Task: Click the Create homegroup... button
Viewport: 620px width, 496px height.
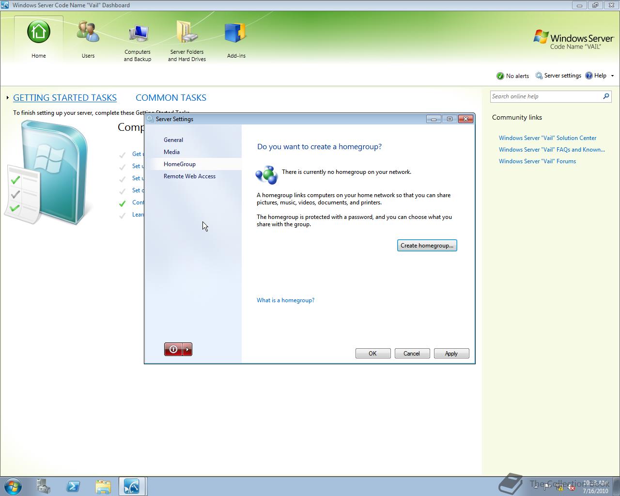Action: [x=427, y=246]
